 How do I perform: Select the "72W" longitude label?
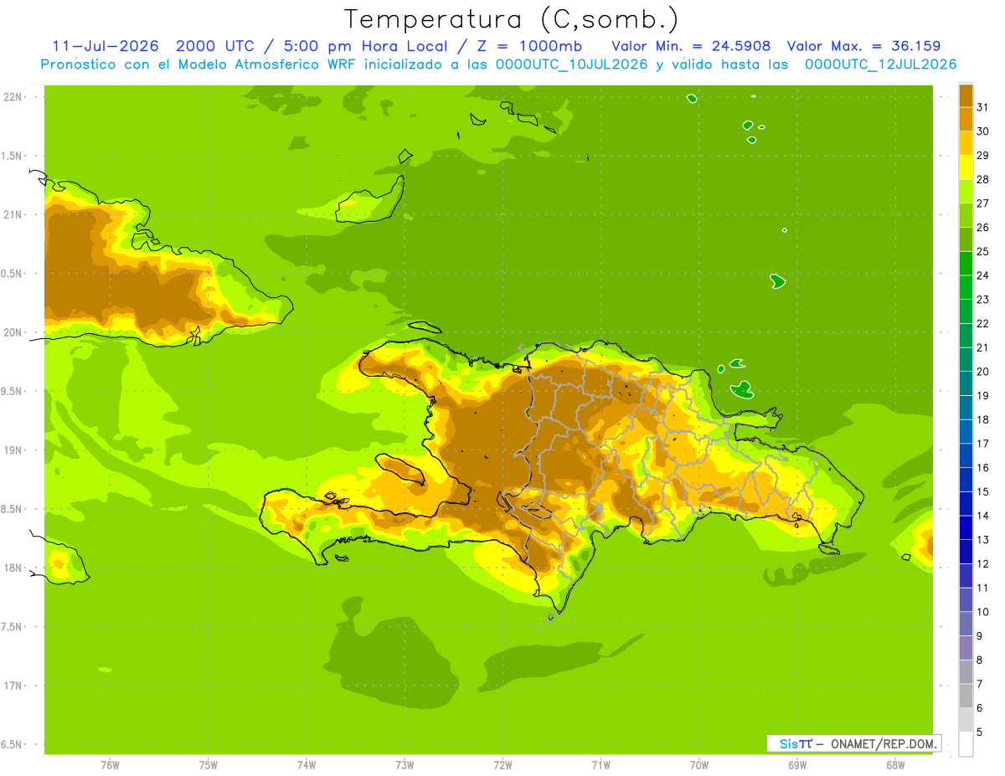(x=502, y=764)
